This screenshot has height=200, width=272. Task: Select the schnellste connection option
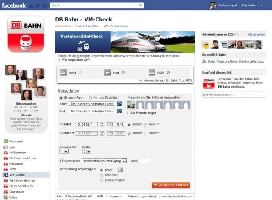pos(101,175)
